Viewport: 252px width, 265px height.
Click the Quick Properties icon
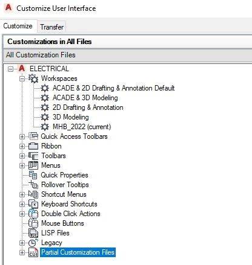33,175
